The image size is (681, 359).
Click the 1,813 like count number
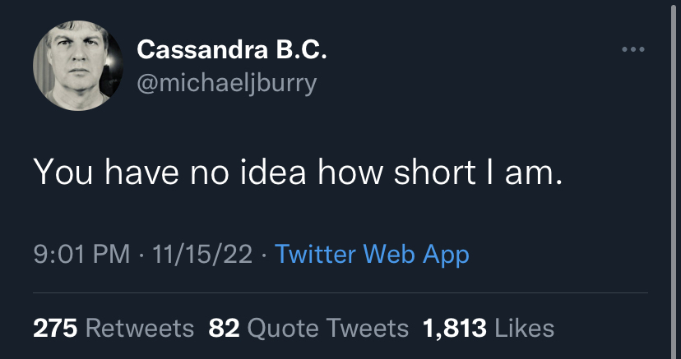point(454,329)
